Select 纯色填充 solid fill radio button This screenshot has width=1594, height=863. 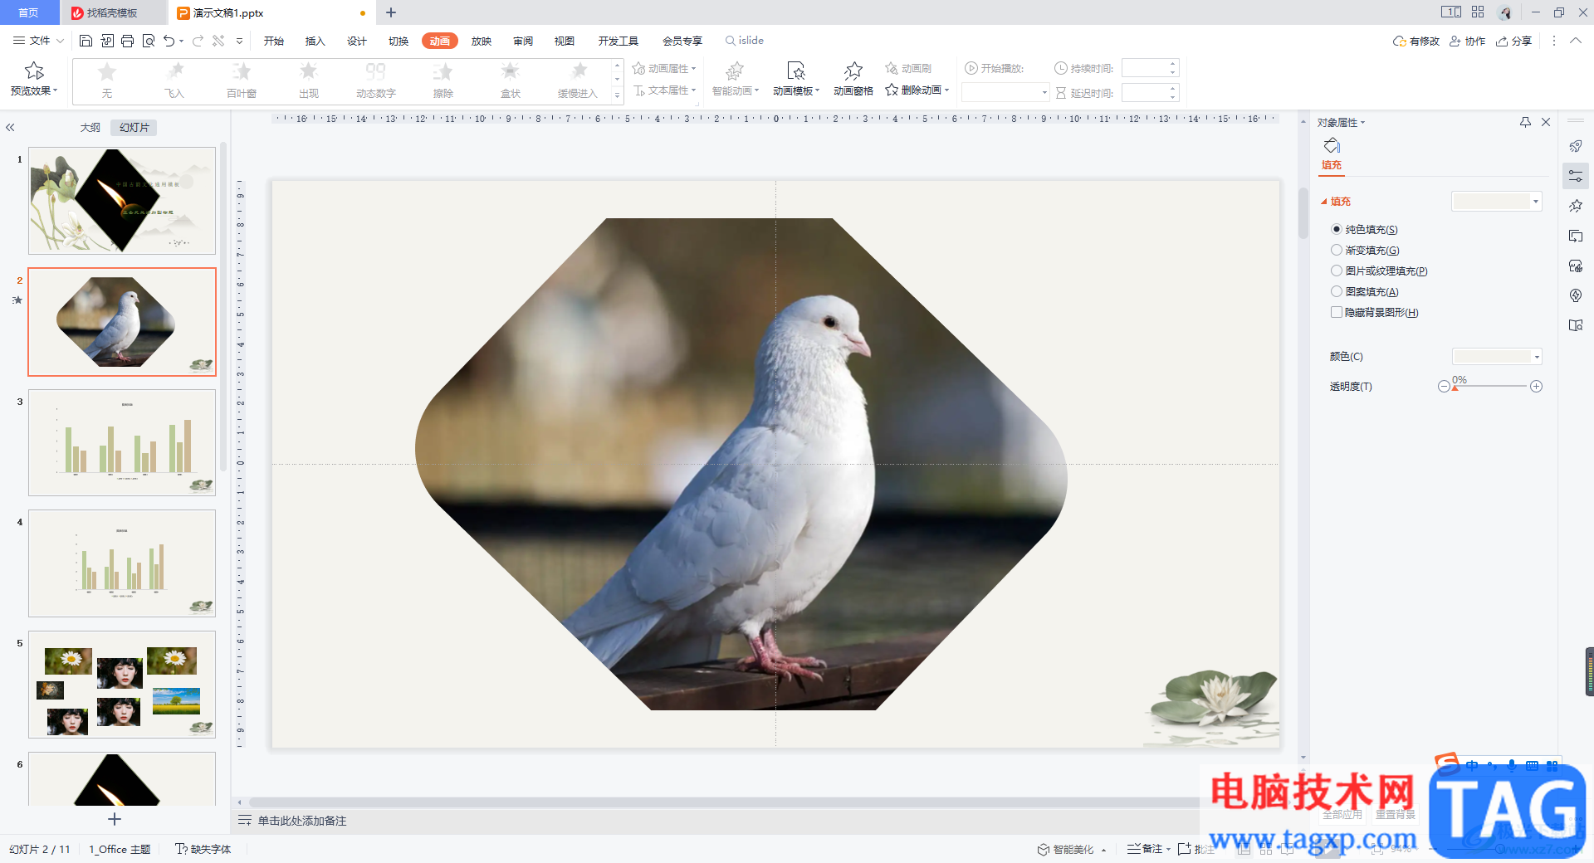click(1337, 229)
